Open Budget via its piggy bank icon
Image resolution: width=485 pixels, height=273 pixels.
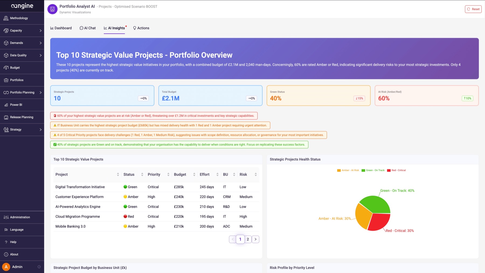pos(6,68)
